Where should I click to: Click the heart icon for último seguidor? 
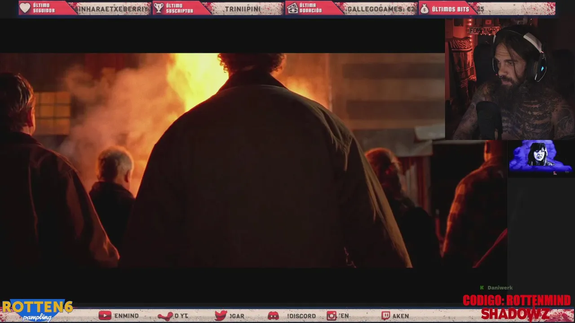25,8
